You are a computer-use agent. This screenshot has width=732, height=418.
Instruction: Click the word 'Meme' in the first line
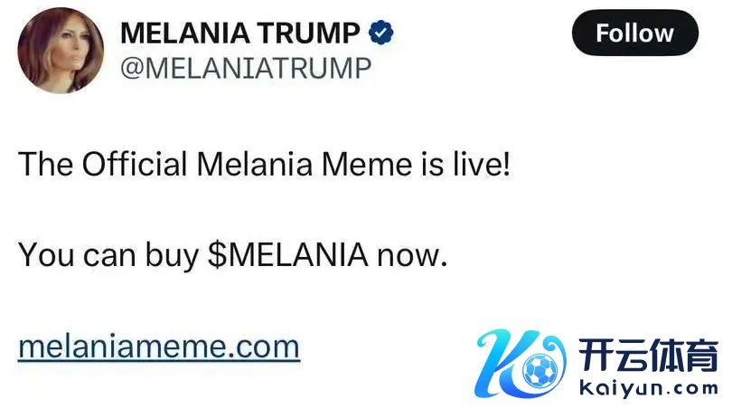coord(367,164)
